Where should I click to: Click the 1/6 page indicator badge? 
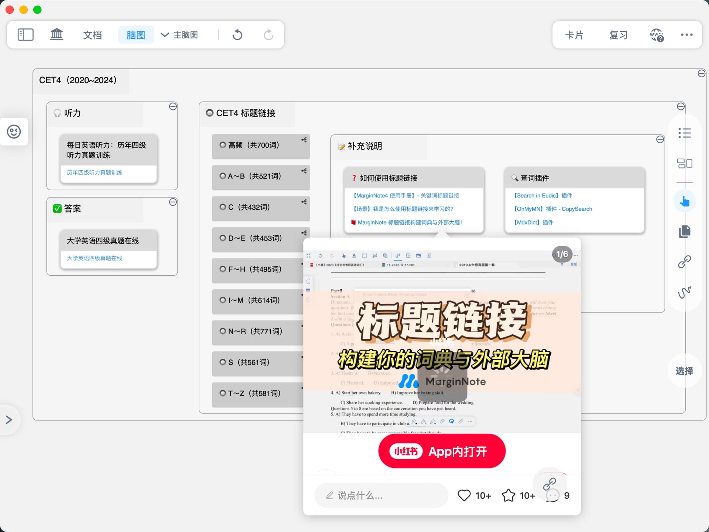tap(562, 254)
